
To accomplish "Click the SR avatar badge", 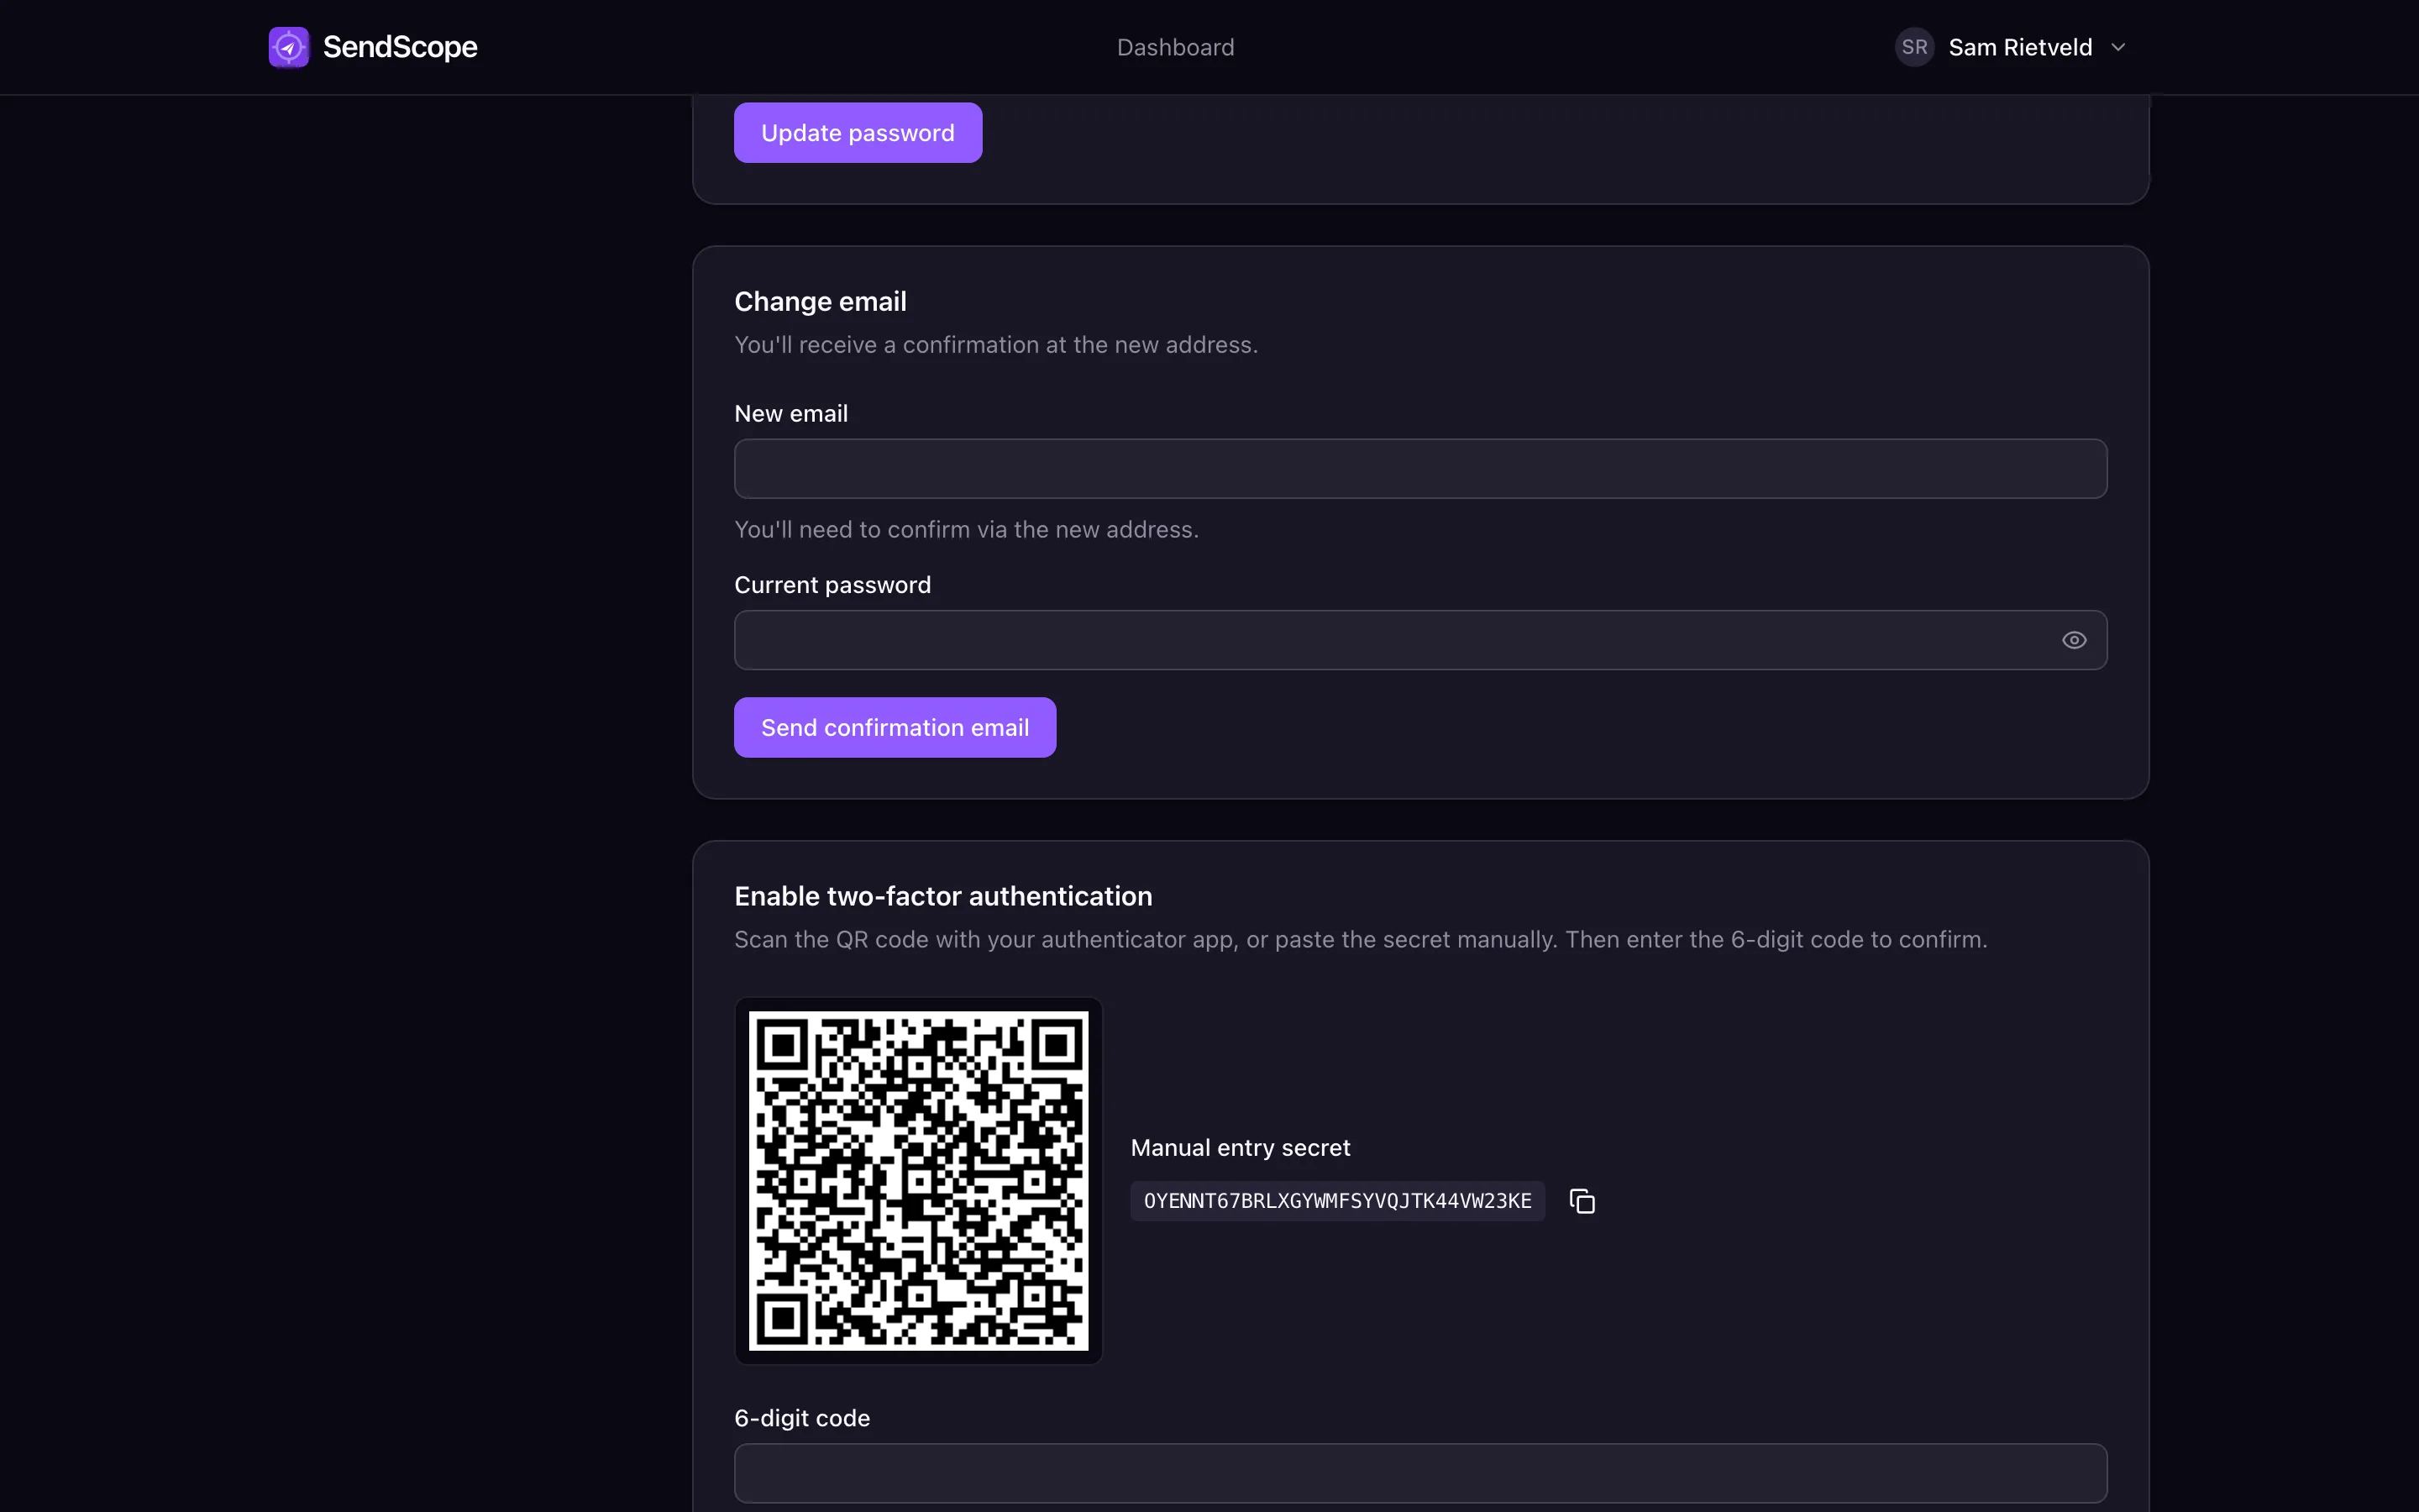I will click(x=1914, y=47).
